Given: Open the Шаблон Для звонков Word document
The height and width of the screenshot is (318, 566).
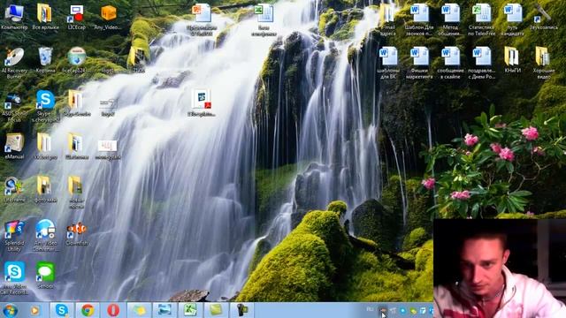Looking at the screenshot, I should click(x=418, y=19).
